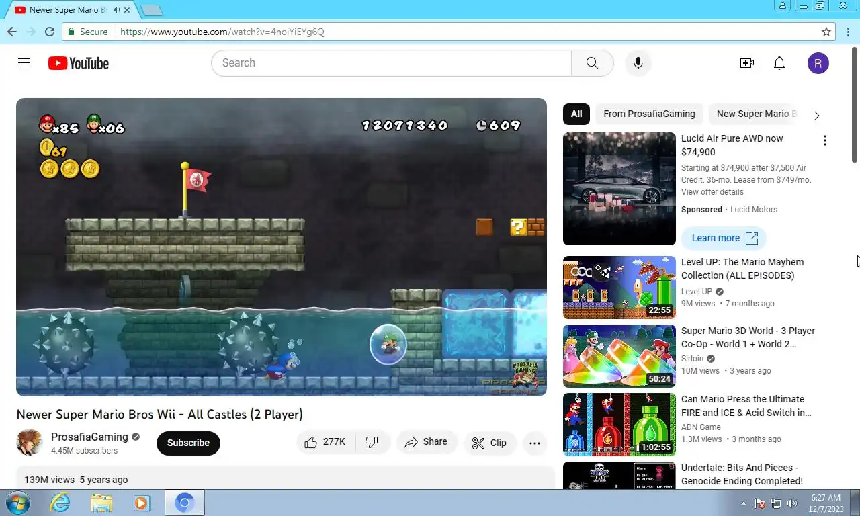Click the Undertale video thumbnail

coord(619,475)
